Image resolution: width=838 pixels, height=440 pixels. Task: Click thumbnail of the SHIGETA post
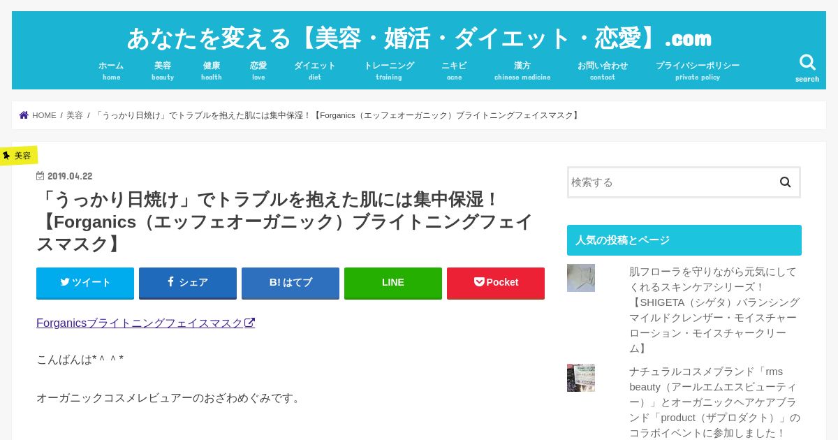pyautogui.click(x=581, y=278)
